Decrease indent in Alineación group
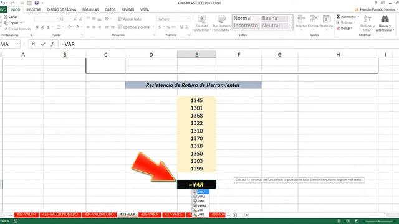This screenshot has height=224, width=399. coord(107,27)
